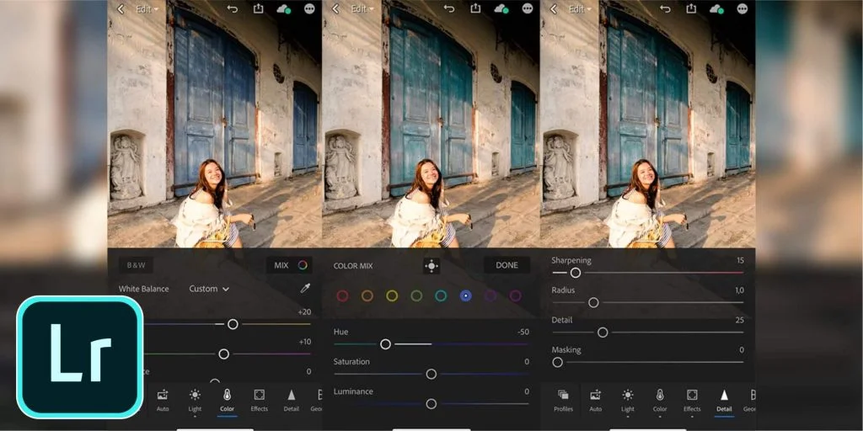Tap the Effects icon in the Detail screen toolbar
Viewport: 863px width, 431px height.
pyautogui.click(x=692, y=397)
